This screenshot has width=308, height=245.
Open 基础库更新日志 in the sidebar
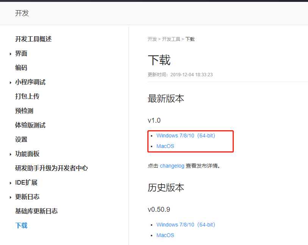point(36,211)
